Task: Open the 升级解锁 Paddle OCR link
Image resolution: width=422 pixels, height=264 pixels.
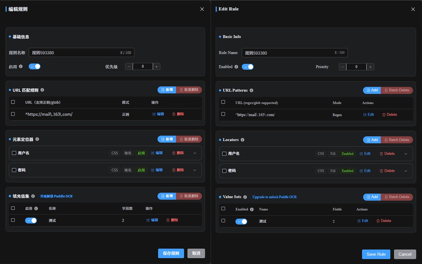Action: point(56,196)
